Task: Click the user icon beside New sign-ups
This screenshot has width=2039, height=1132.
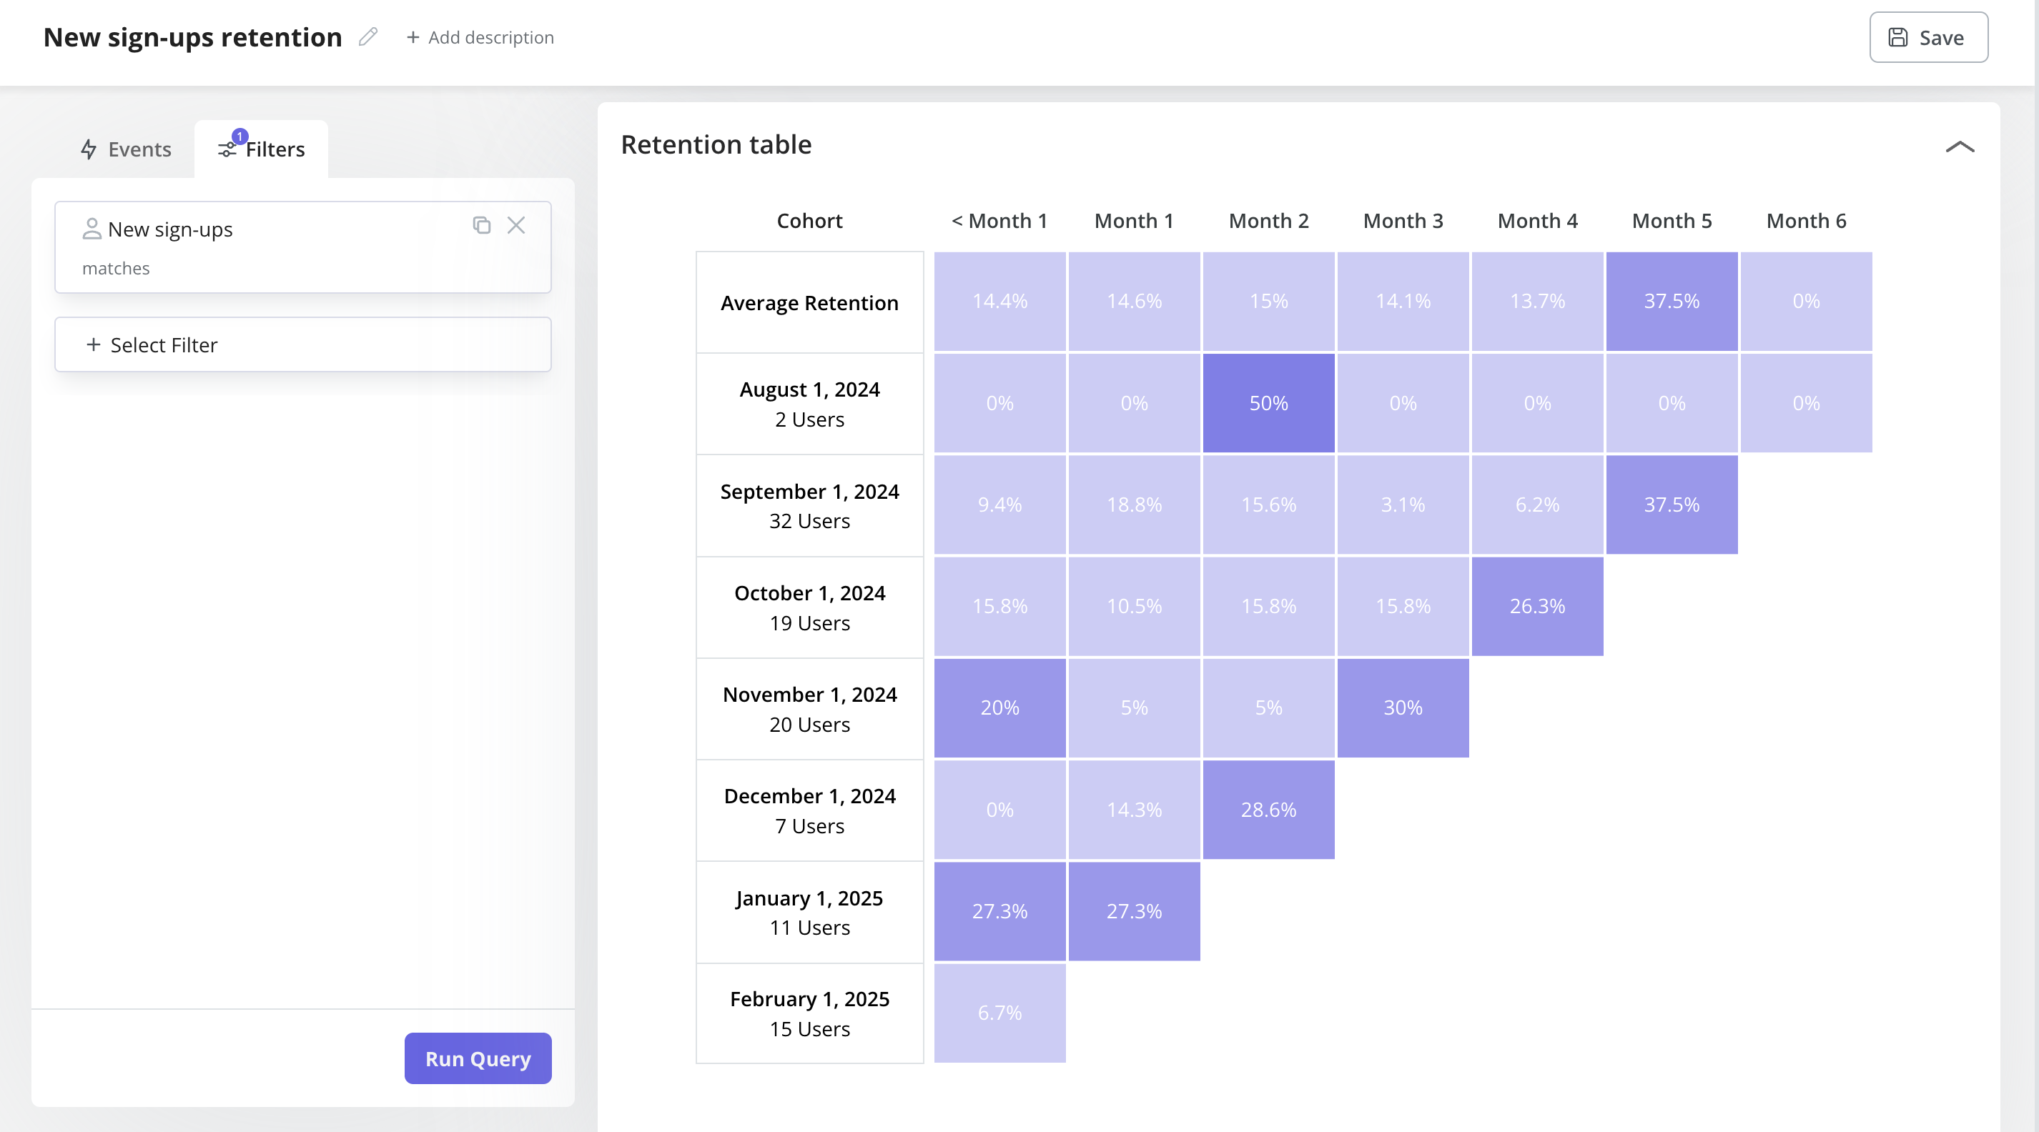Action: pyautogui.click(x=92, y=229)
